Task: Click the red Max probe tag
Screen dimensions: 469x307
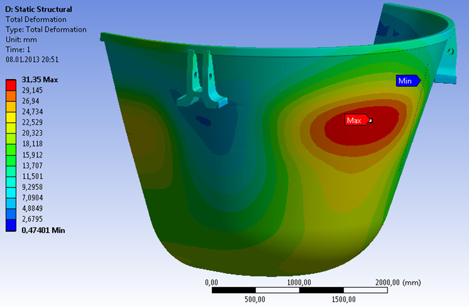Action: [354, 120]
